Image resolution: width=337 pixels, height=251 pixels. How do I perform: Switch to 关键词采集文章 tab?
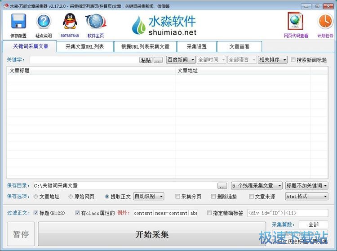pyautogui.click(x=31, y=46)
